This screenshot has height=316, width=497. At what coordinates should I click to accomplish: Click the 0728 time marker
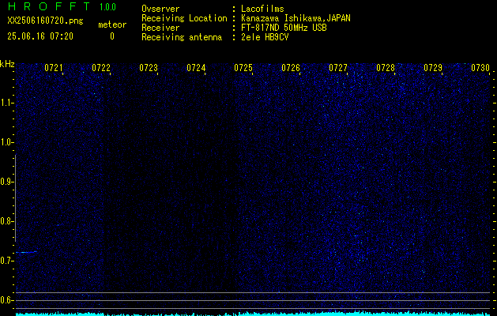(x=386, y=68)
